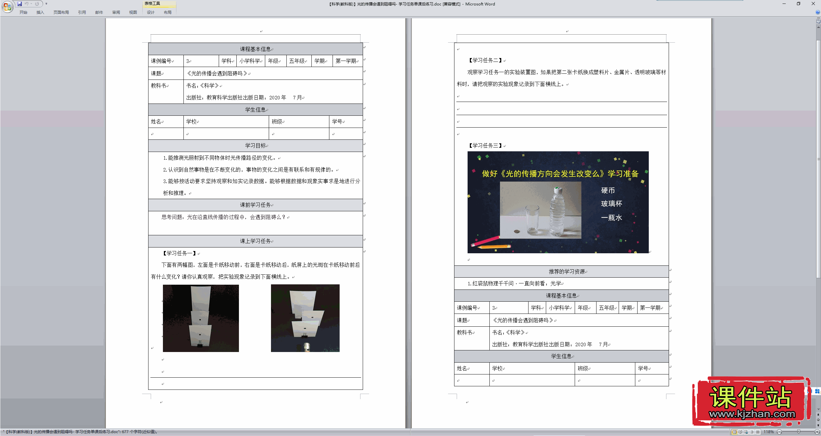Image resolution: width=821 pixels, height=436 pixels.
Task: Click the 思考问题 question line
Action: 224,217
